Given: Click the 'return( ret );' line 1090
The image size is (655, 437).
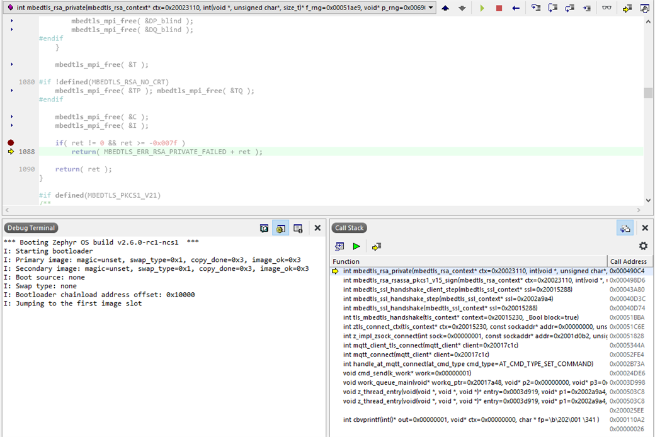Looking at the screenshot, I should (x=84, y=169).
